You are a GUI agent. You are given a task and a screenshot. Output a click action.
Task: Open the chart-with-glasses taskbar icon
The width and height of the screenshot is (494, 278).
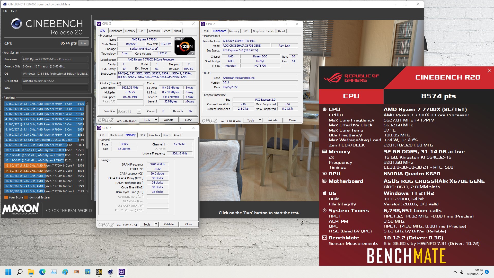tap(88, 272)
